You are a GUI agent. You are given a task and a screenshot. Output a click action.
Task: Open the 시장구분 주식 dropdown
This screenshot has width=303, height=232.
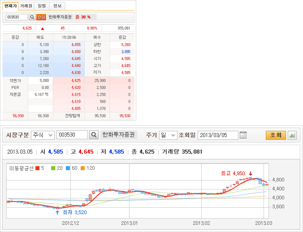(42, 135)
